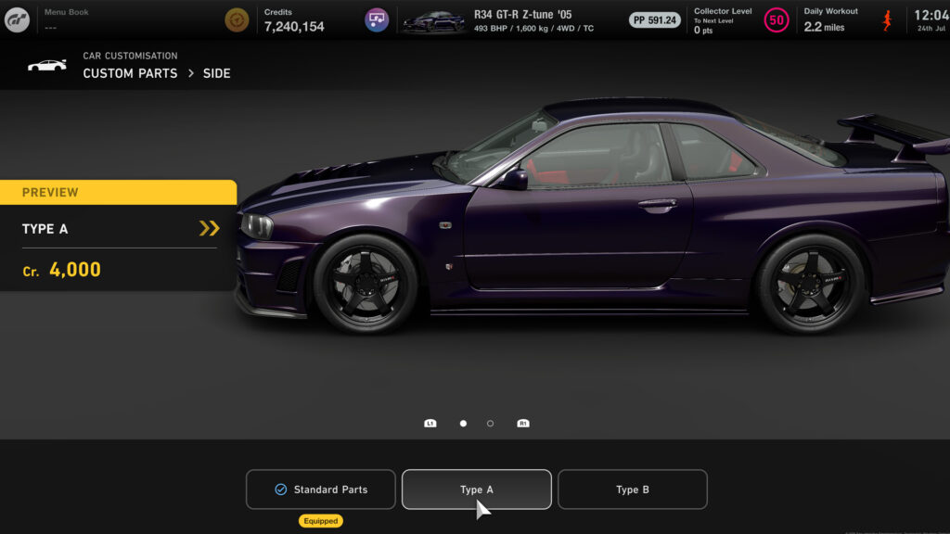The image size is (950, 534).
Task: Click the purple garage icon
Action: coord(377,20)
